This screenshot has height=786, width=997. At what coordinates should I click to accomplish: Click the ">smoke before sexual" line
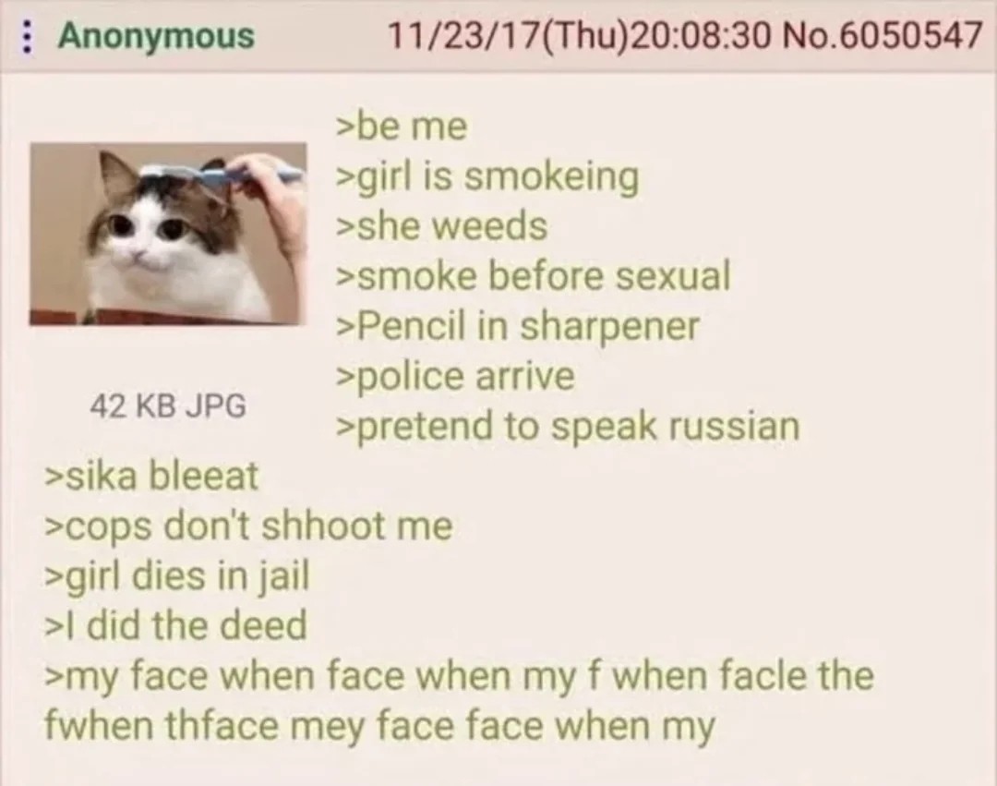[533, 276]
